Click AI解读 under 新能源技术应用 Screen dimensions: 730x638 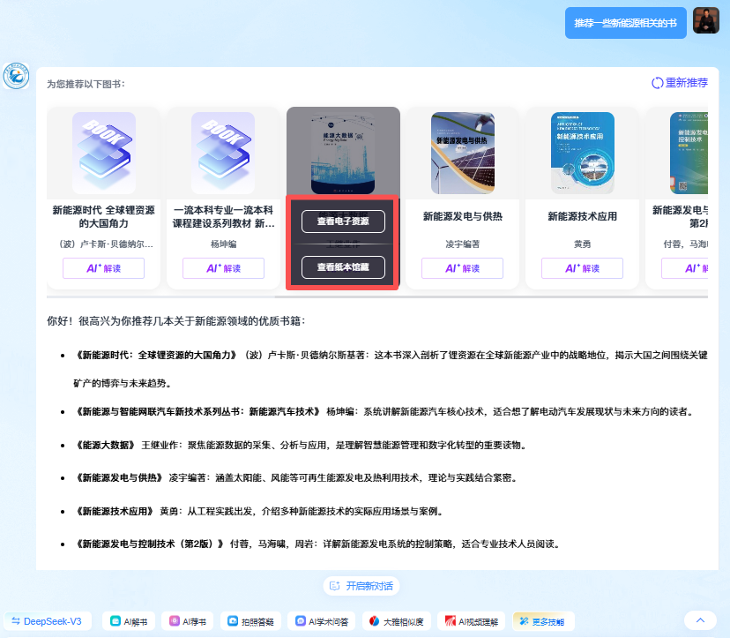point(582,268)
